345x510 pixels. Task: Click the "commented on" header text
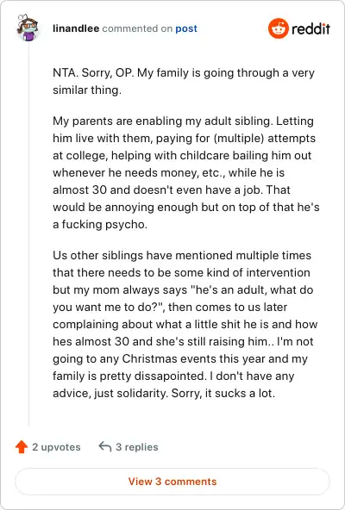(x=137, y=28)
